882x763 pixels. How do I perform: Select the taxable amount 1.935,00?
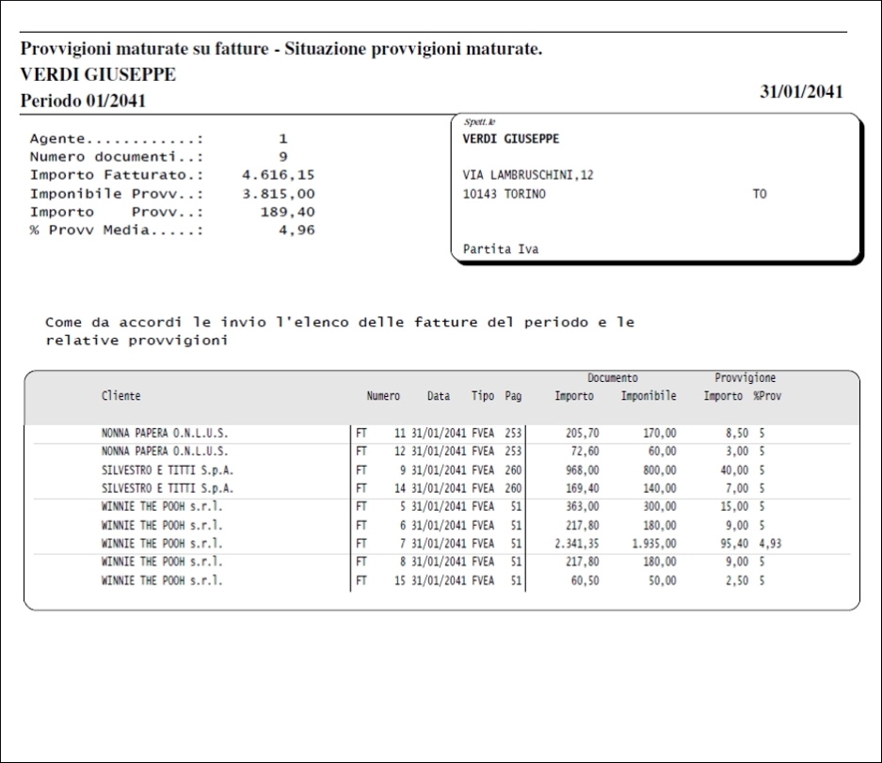(654, 544)
